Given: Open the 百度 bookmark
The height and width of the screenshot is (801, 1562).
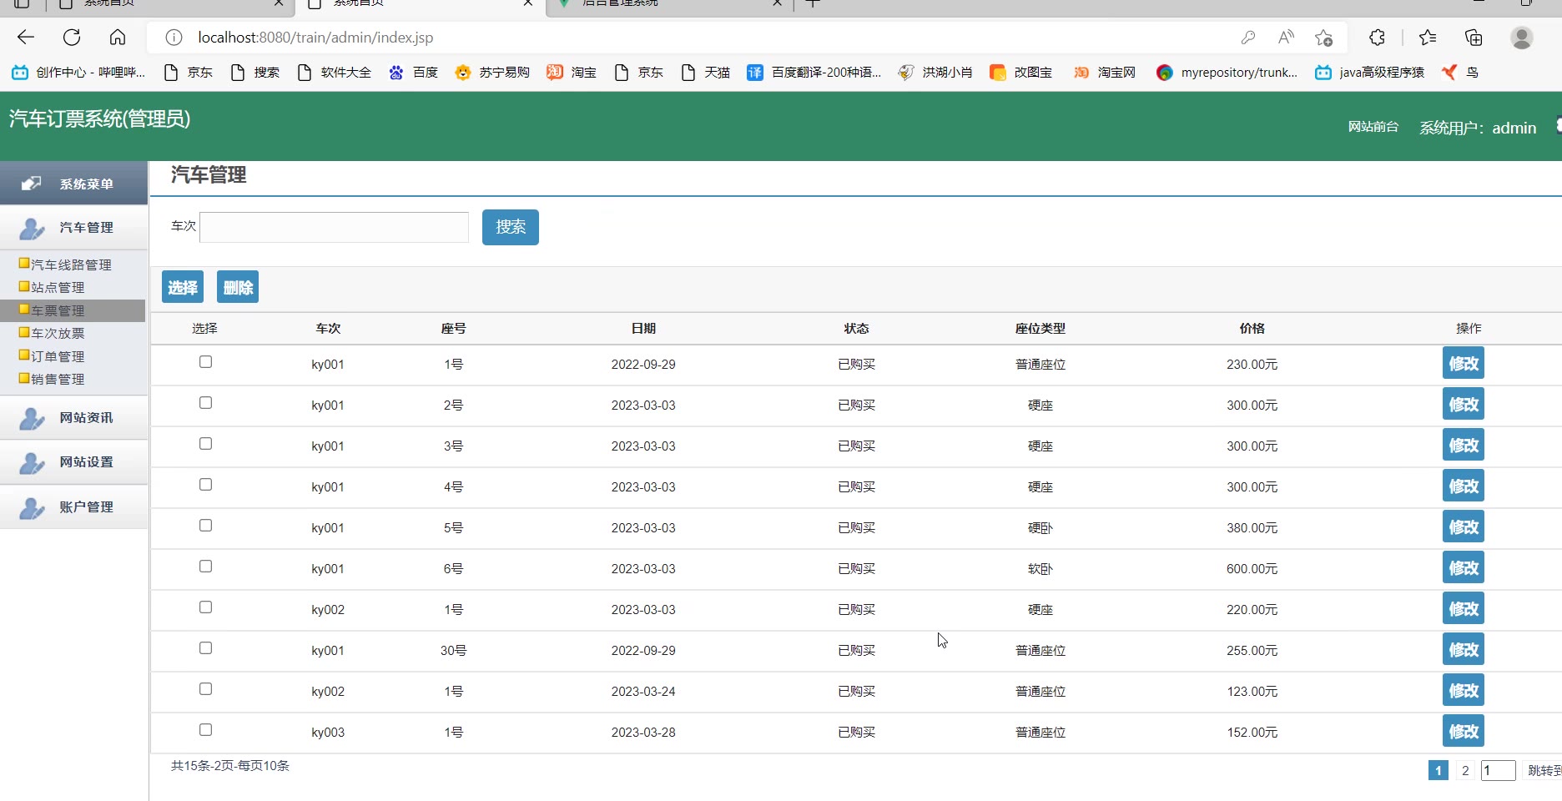Looking at the screenshot, I should tap(414, 73).
